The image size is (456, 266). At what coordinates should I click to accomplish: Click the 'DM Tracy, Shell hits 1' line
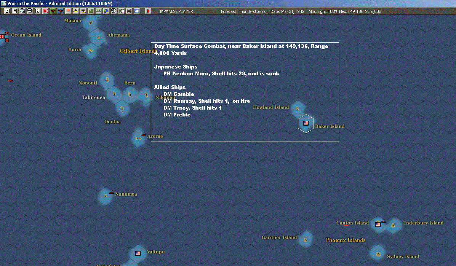pyautogui.click(x=192, y=108)
